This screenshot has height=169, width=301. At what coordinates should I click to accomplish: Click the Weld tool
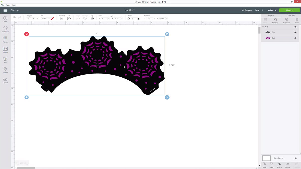tap(272, 165)
